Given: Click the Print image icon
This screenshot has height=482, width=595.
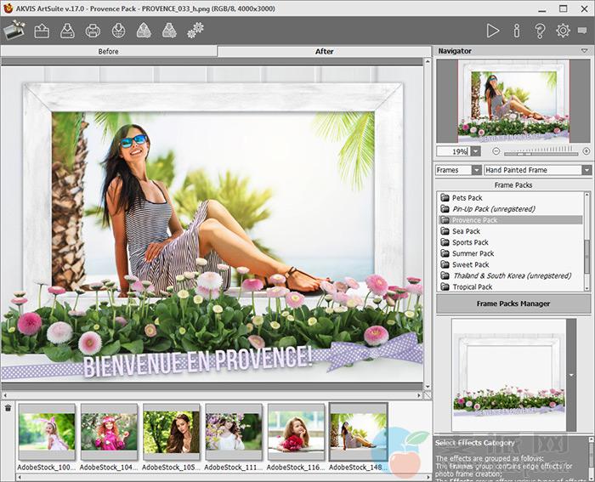Looking at the screenshot, I should (x=93, y=31).
